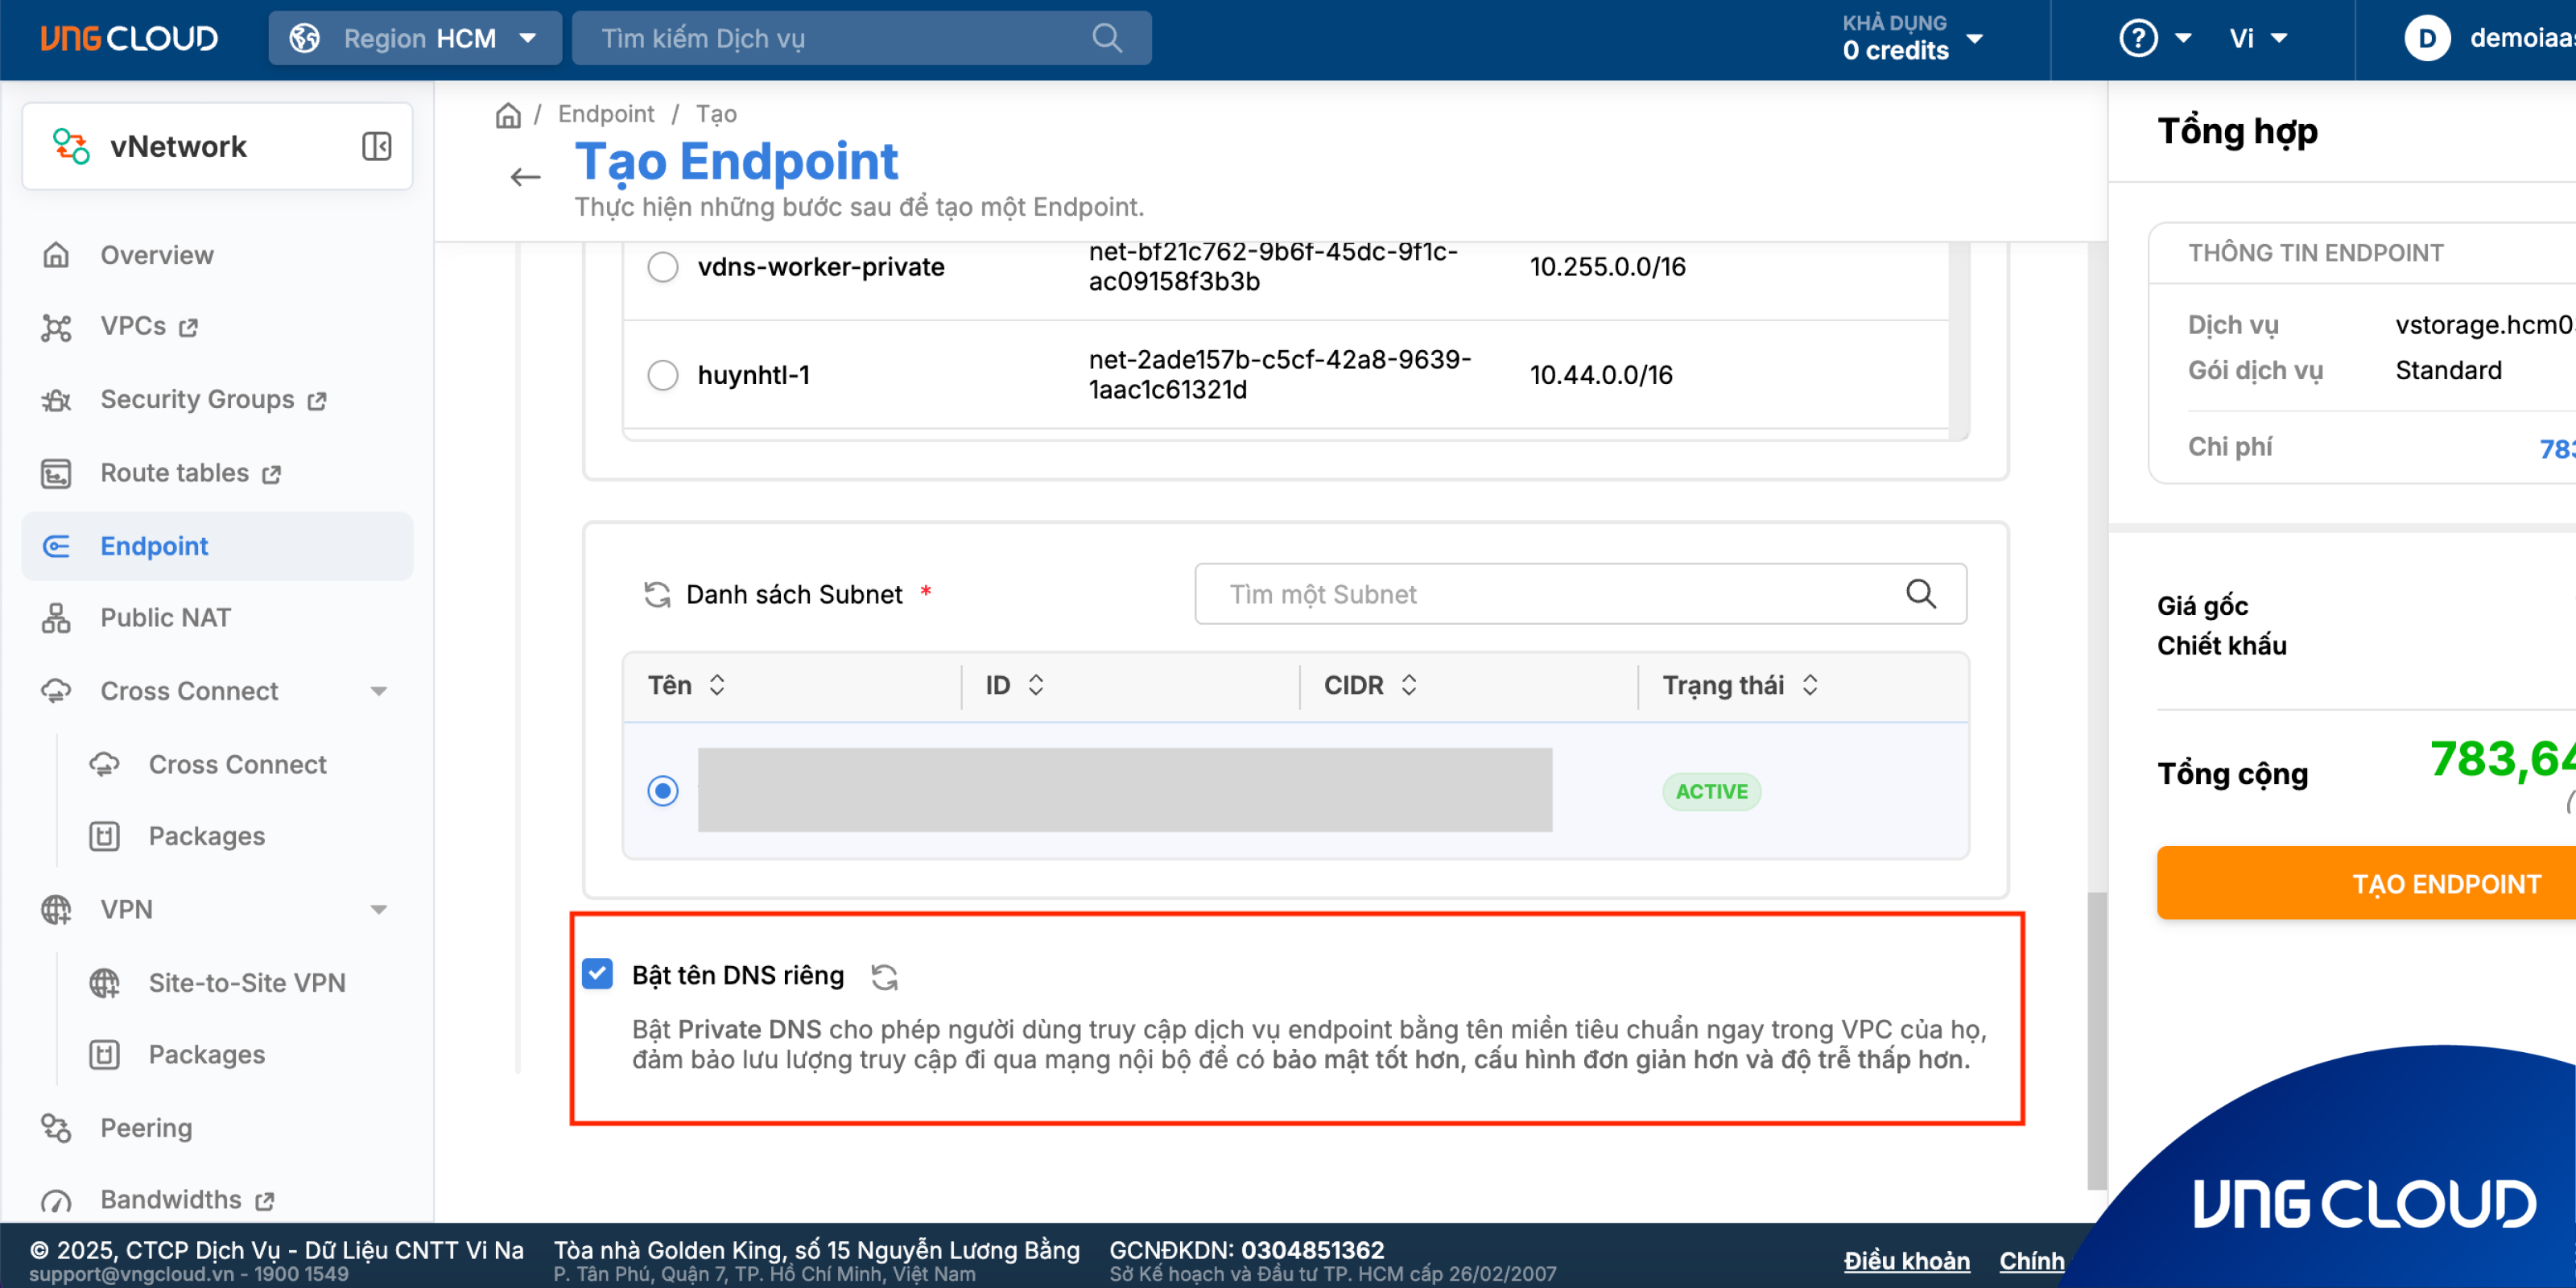Image resolution: width=2576 pixels, height=1288 pixels.
Task: Click refresh icon next to Bật tên DNS riêng
Action: tap(884, 976)
